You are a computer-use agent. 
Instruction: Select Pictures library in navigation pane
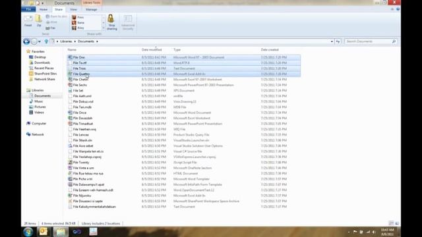coord(40,107)
